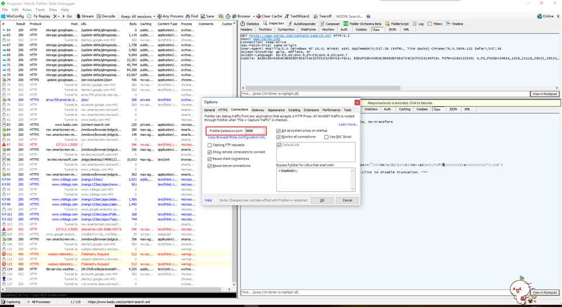
Task: Switch to HTTPS tab in Options
Action: 222,110
